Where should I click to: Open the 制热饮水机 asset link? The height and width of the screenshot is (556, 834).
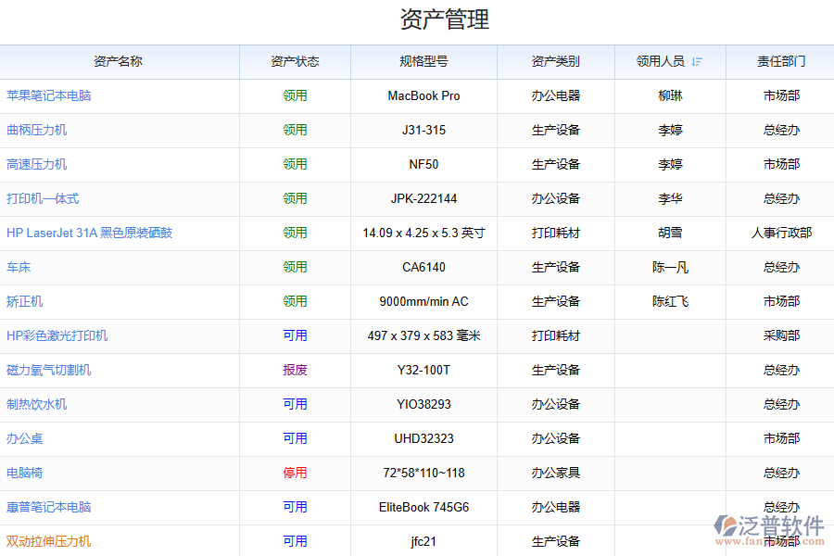click(x=37, y=404)
